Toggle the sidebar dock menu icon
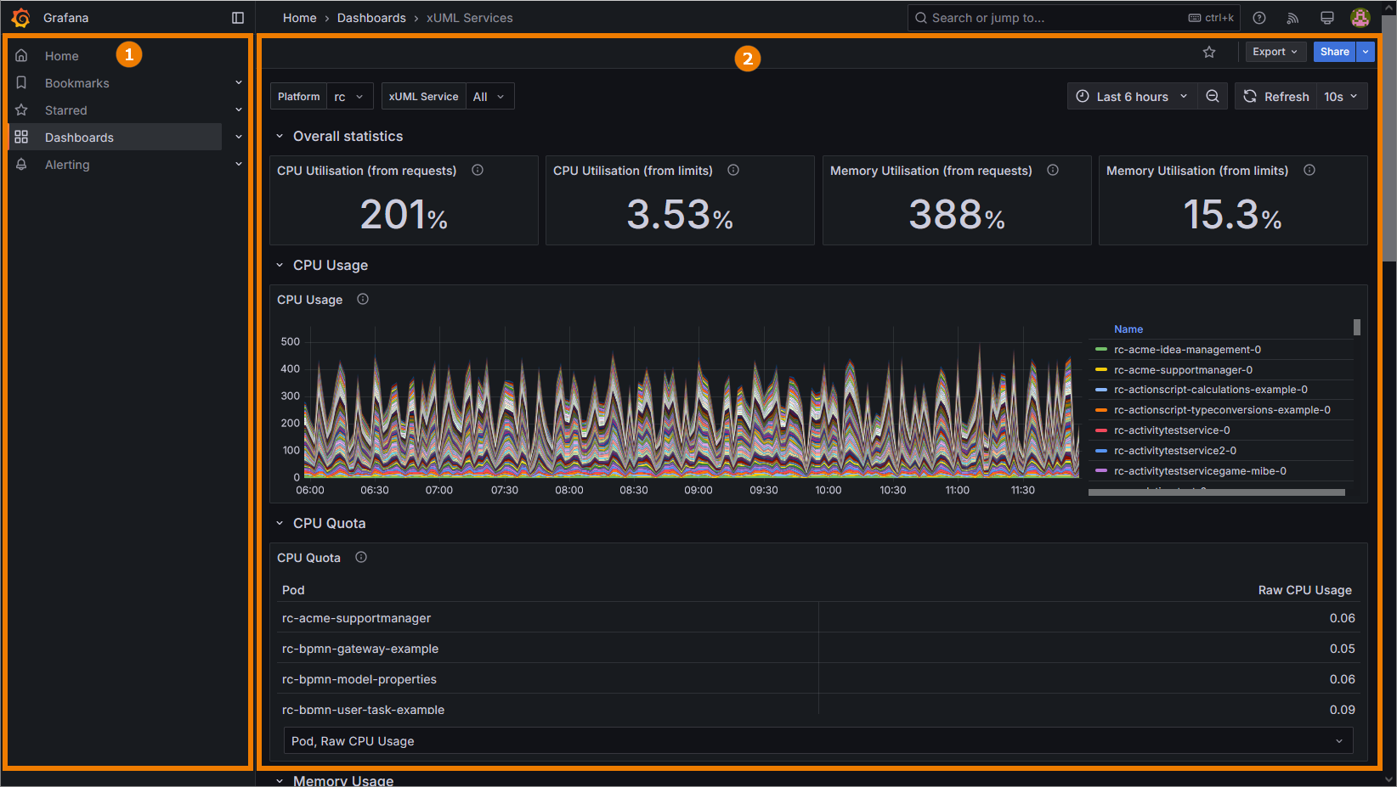 (x=238, y=18)
